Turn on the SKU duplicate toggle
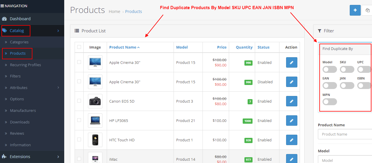 click(347, 69)
